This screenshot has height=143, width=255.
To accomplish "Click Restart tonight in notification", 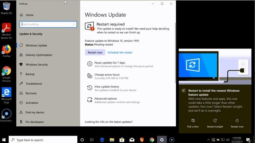I will pos(215,124).
